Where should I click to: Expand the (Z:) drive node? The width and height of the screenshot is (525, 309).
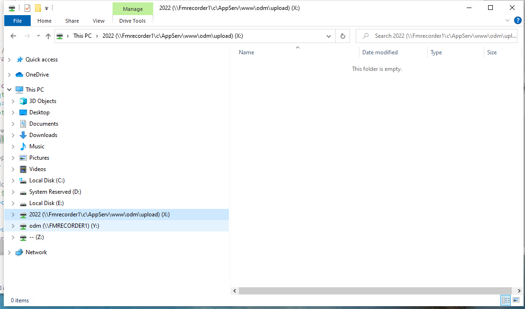[x=13, y=238]
